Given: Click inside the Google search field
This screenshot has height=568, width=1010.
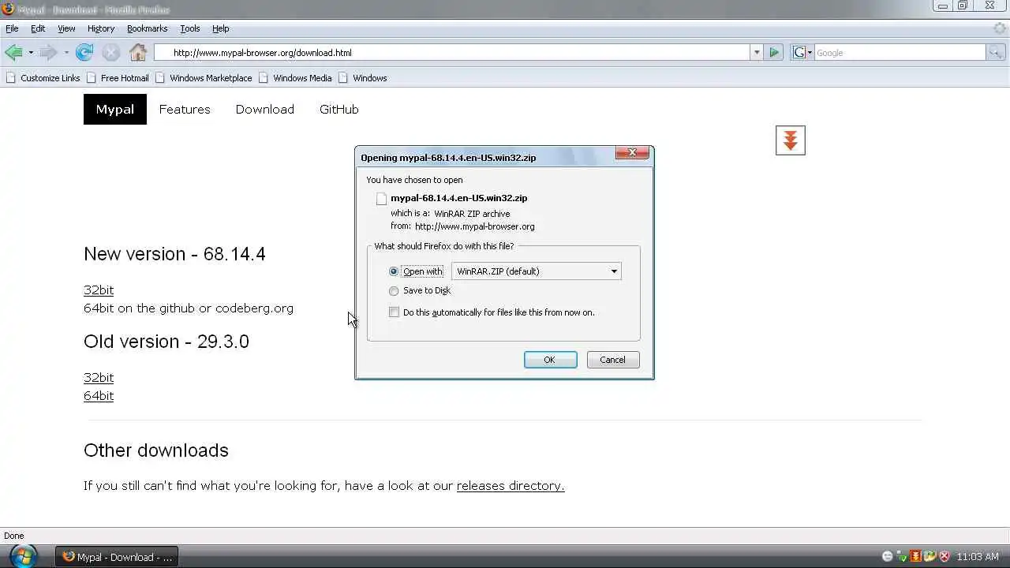Looking at the screenshot, I should tap(900, 53).
